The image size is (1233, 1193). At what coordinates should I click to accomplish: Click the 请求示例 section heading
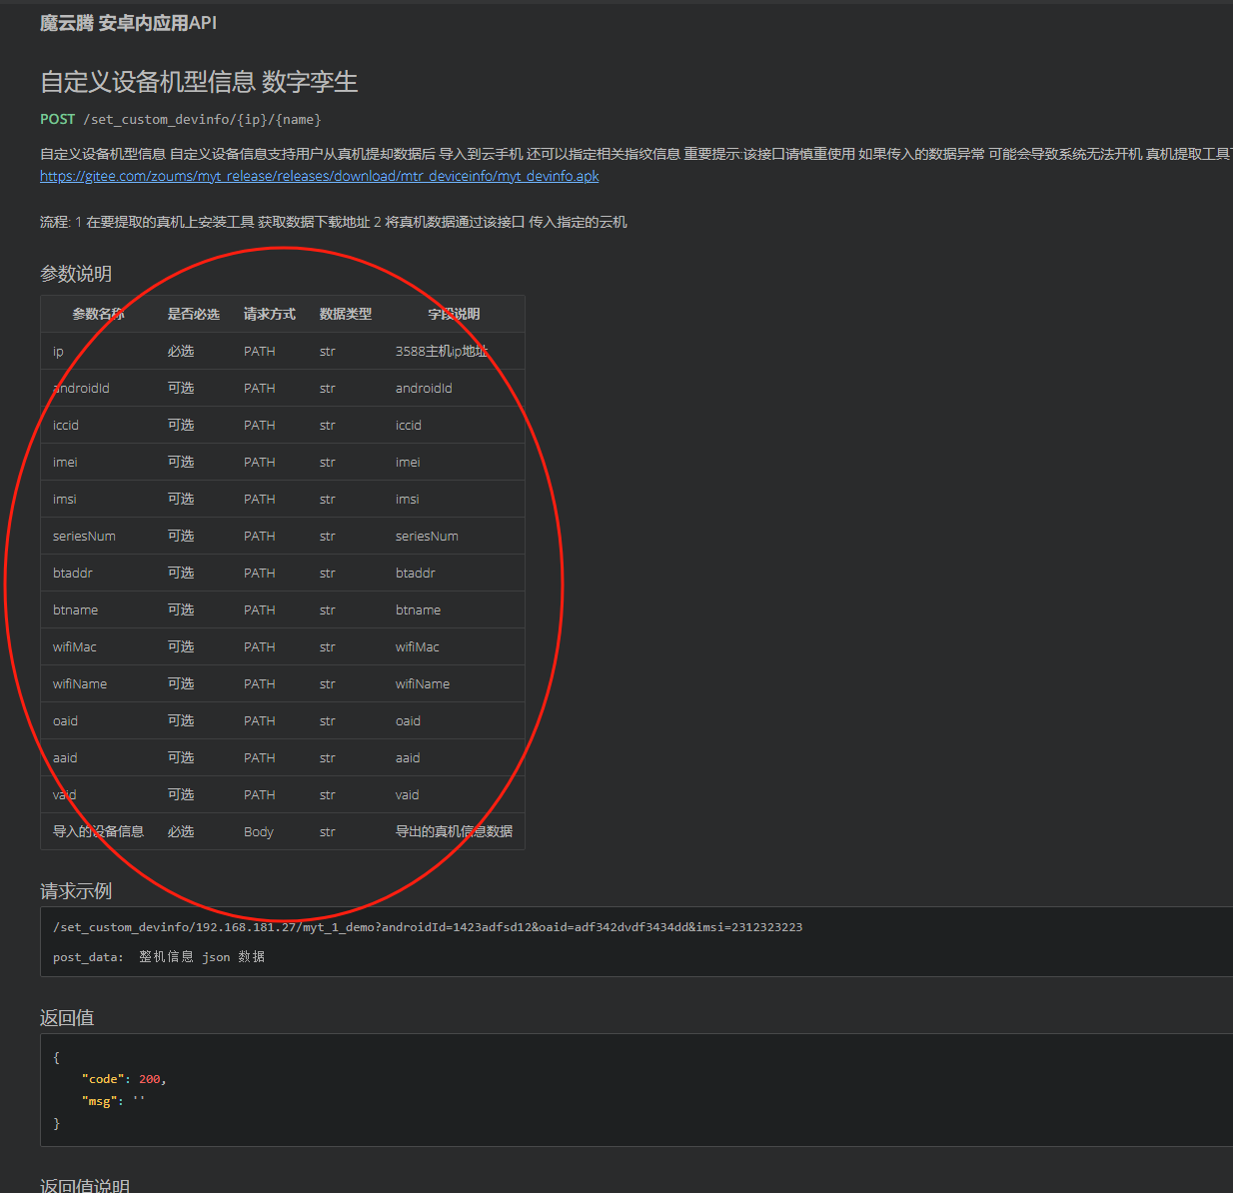point(75,890)
